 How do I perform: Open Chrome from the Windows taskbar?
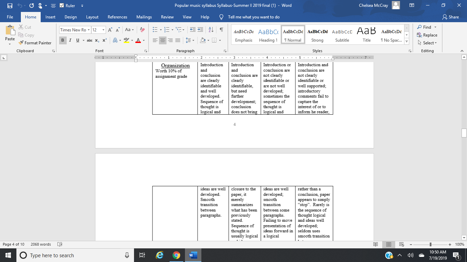(x=176, y=255)
